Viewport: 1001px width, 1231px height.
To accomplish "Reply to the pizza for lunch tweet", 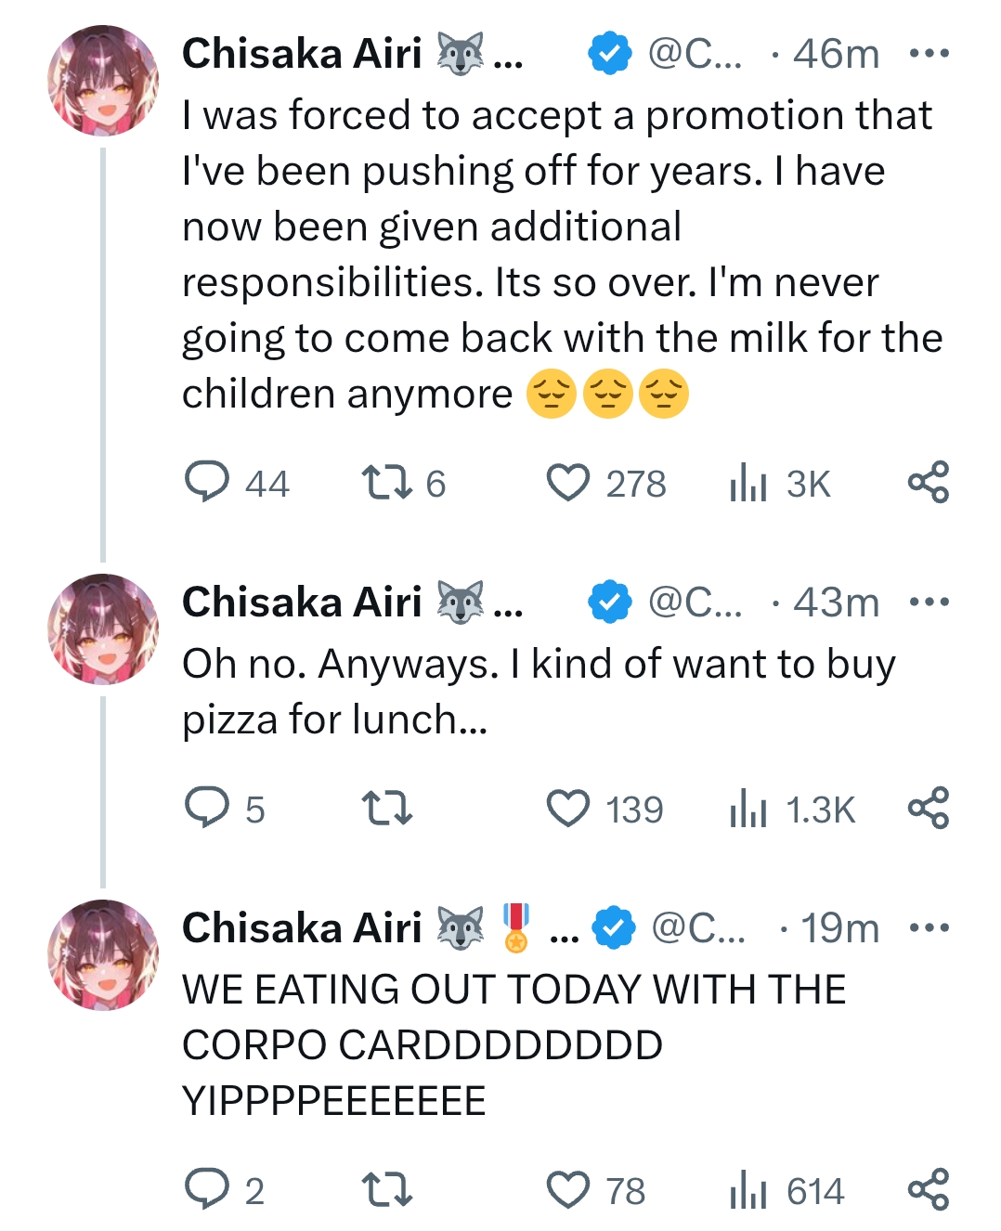I will pos(207,808).
